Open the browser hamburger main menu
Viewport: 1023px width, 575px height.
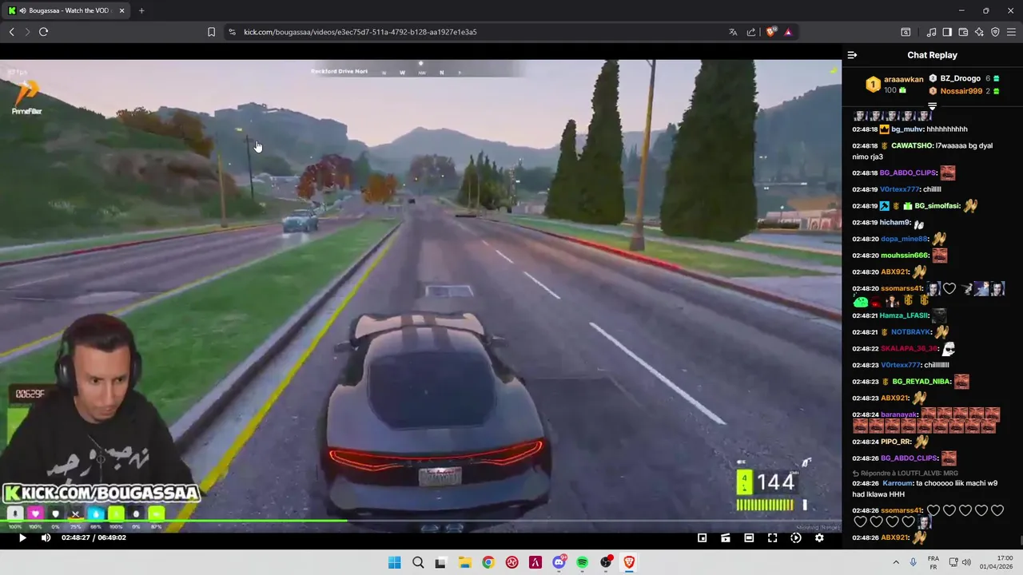[x=1011, y=32]
